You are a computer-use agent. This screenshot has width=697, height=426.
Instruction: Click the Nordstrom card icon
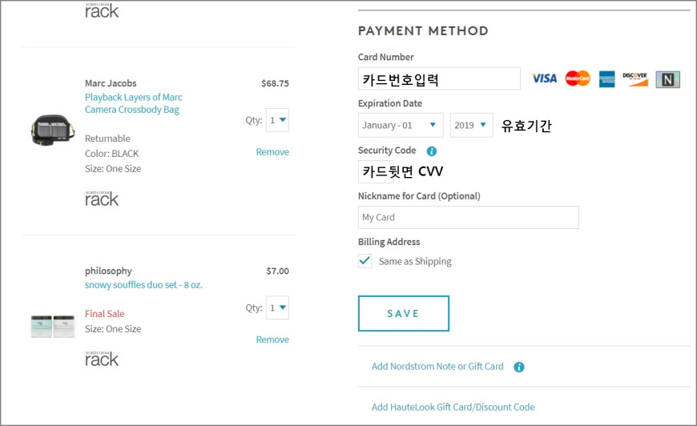pyautogui.click(x=667, y=79)
